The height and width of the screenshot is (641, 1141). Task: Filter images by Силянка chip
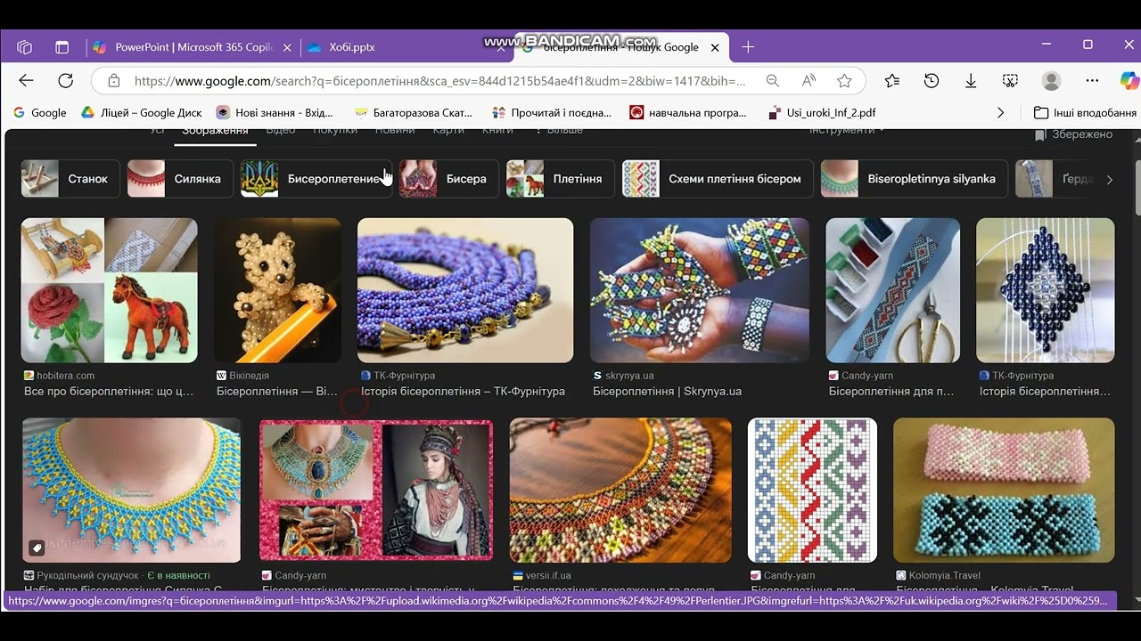[x=180, y=179]
